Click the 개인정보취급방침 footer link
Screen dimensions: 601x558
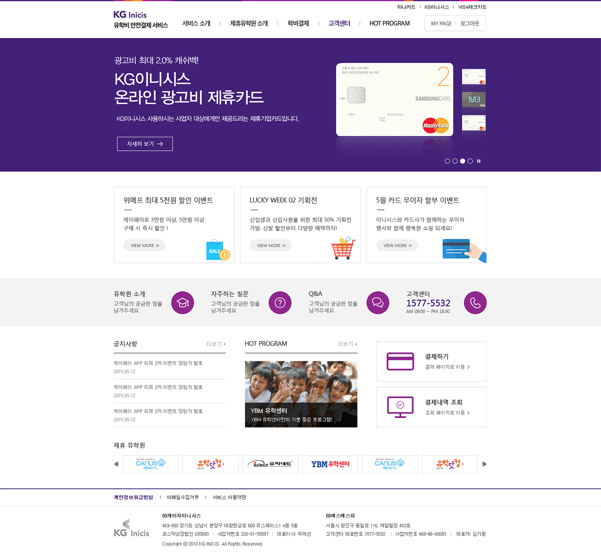pos(133,497)
